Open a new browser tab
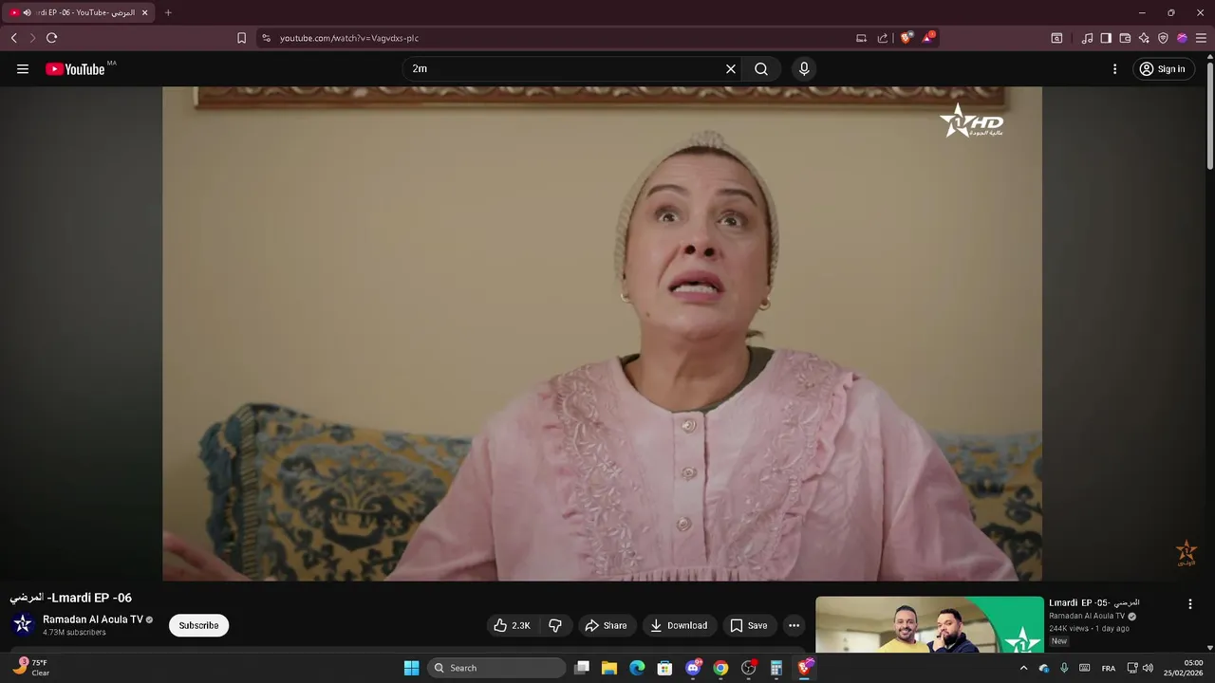Image resolution: width=1215 pixels, height=683 pixels. (168, 12)
